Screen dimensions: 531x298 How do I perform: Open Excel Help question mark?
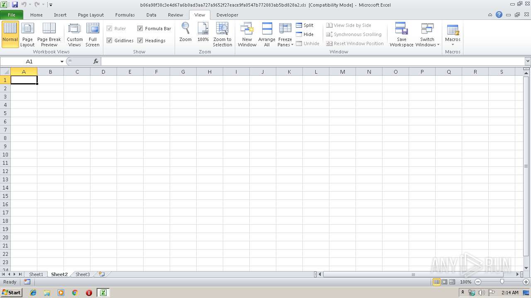coord(499,14)
